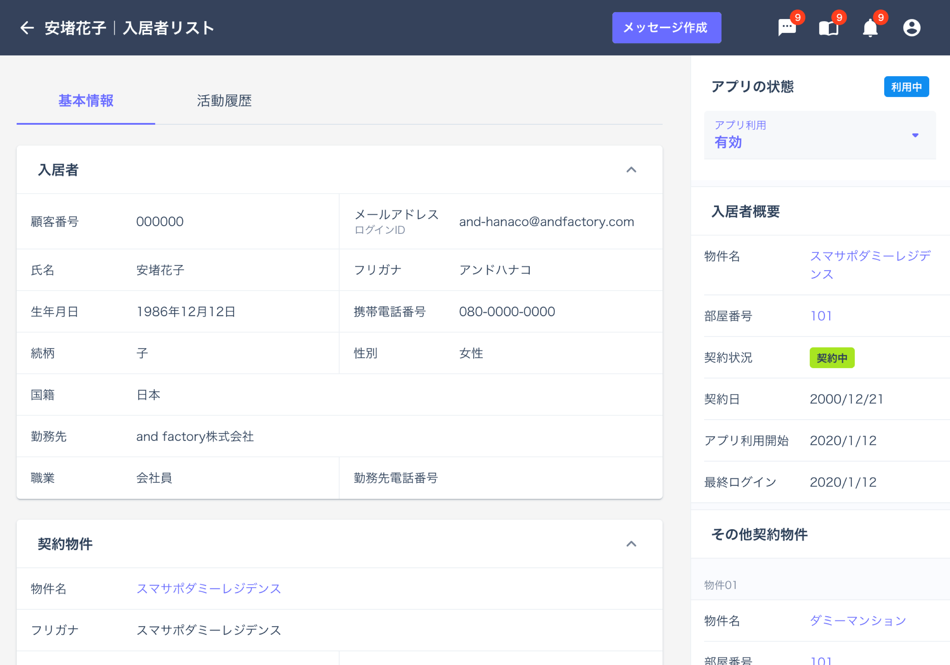
Task: Click the email address and-hanaco@andfactory.com
Action: pyautogui.click(x=546, y=222)
